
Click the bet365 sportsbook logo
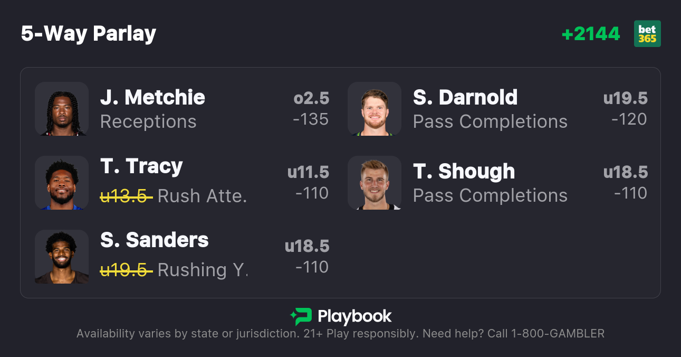pyautogui.click(x=647, y=34)
